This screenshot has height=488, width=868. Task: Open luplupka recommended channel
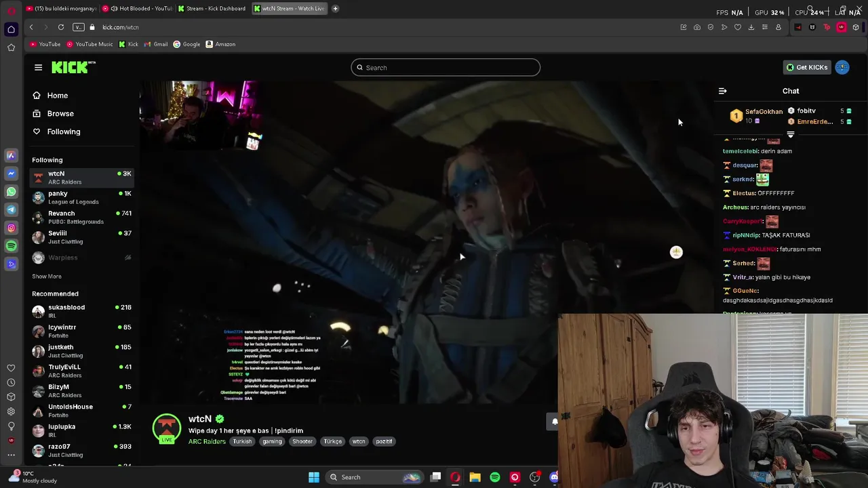81,430
